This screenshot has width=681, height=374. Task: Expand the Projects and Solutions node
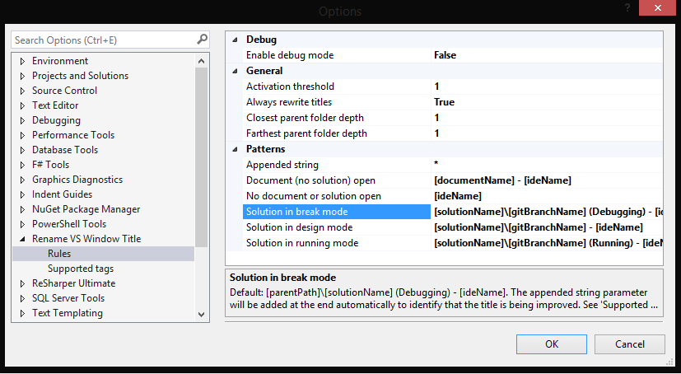pos(22,76)
